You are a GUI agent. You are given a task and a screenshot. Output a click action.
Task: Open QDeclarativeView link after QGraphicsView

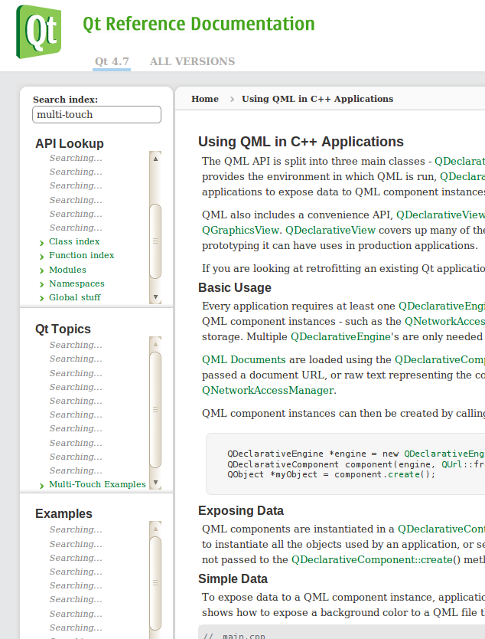click(330, 231)
